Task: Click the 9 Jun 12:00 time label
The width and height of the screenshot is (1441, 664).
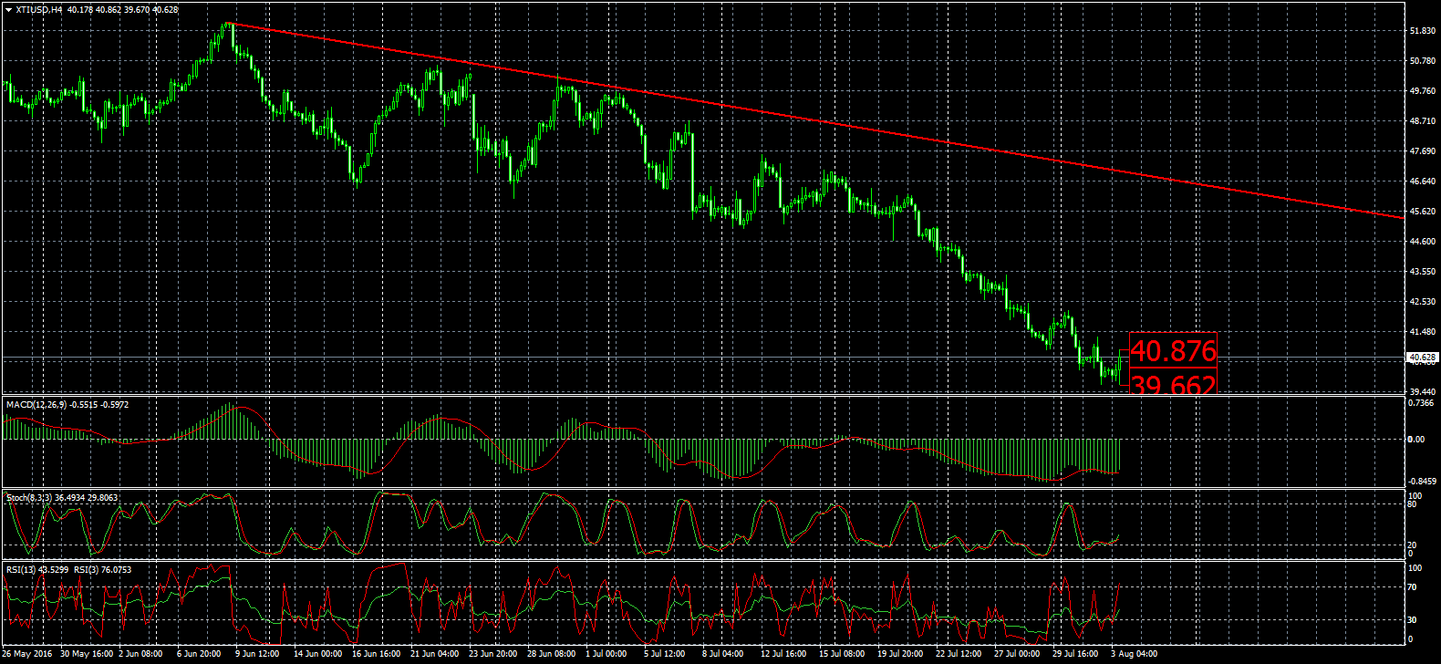Action: [256, 654]
